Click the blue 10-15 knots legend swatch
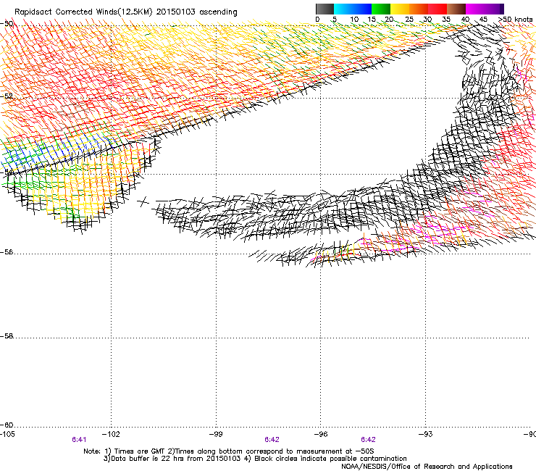The width and height of the screenshot is (536, 471). 362,9
